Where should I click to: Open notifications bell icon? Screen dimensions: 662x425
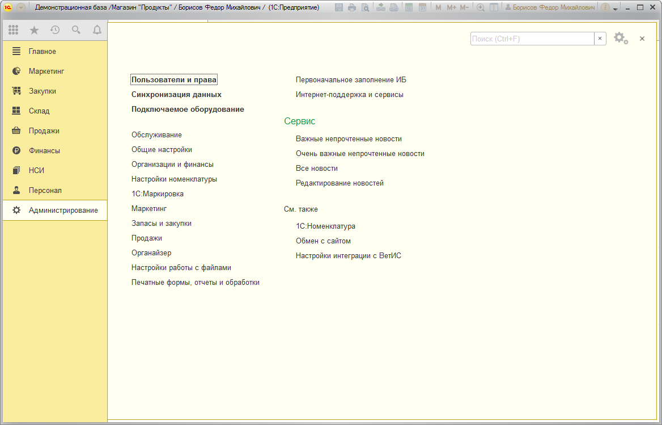(97, 30)
